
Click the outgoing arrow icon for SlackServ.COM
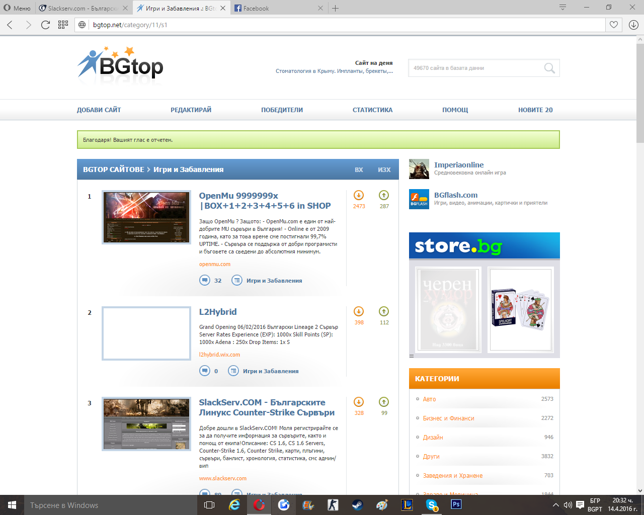(384, 402)
